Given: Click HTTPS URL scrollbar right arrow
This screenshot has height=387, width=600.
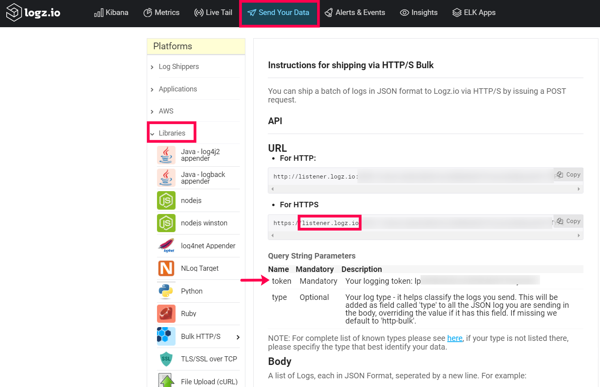Looking at the screenshot, I should pyautogui.click(x=579, y=236).
